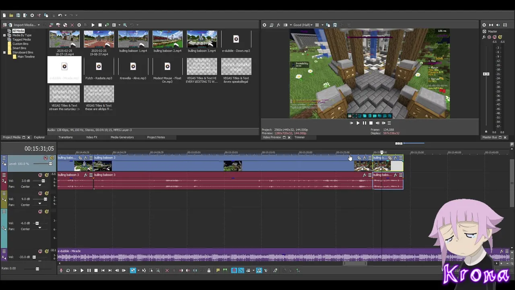Open project properties gear in main toolbar
515x290 pixels.
coord(32,15)
